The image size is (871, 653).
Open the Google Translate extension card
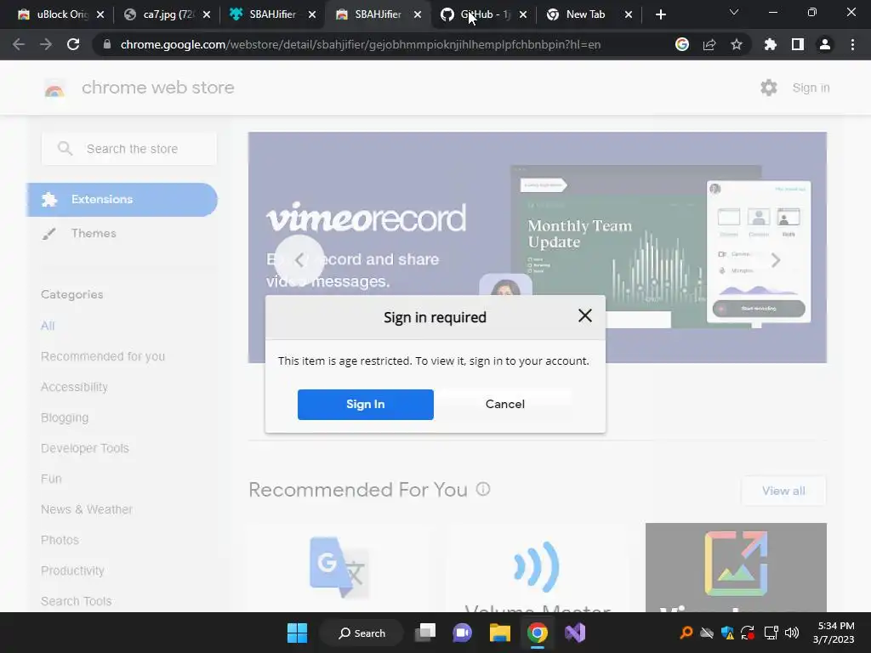pyautogui.click(x=339, y=567)
